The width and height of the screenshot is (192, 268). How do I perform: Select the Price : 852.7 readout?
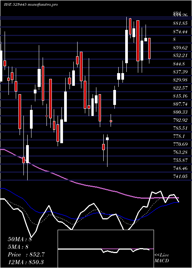26,255
